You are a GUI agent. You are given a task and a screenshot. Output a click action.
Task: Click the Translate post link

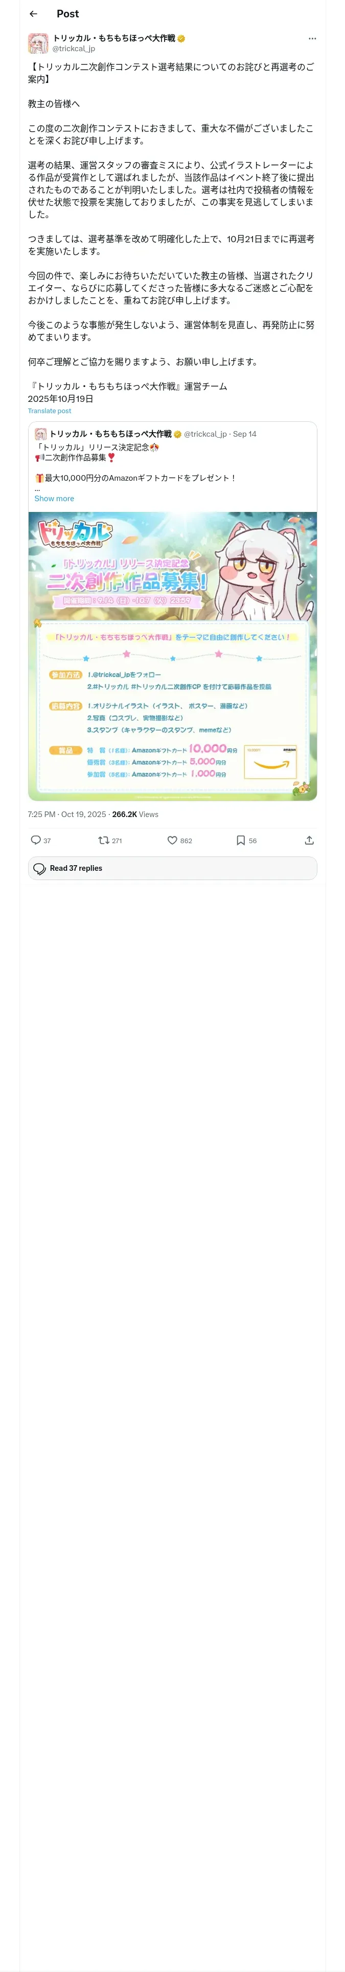point(50,411)
